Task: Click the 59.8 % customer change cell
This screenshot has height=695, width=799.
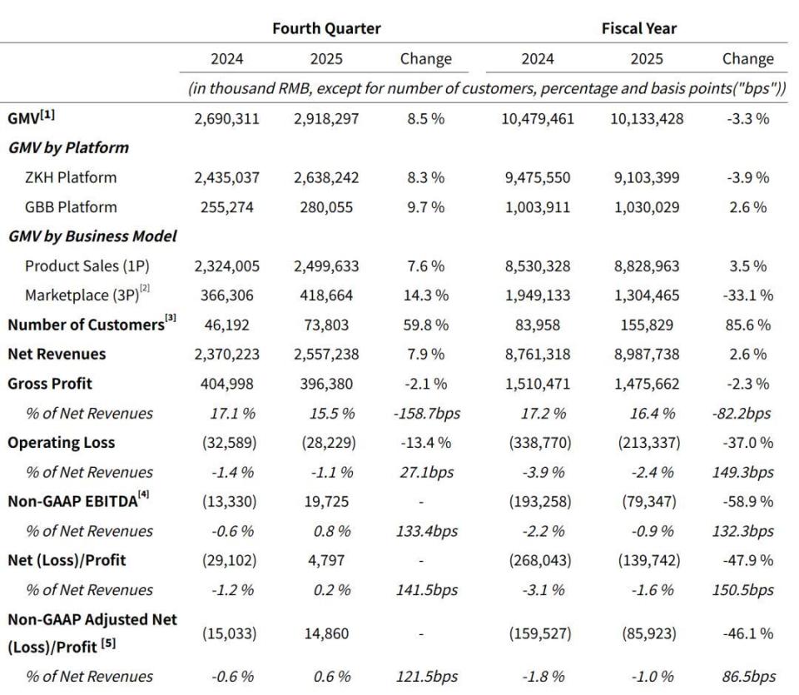Action: (x=424, y=325)
